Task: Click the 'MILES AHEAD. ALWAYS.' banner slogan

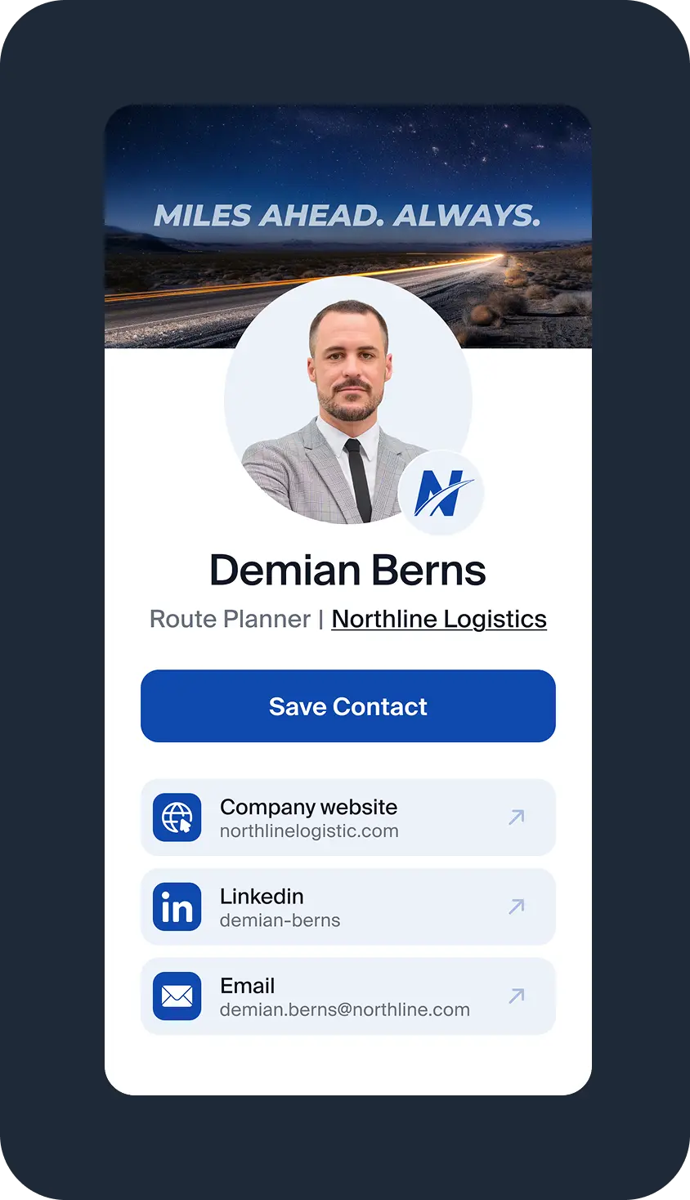Action: [347, 216]
